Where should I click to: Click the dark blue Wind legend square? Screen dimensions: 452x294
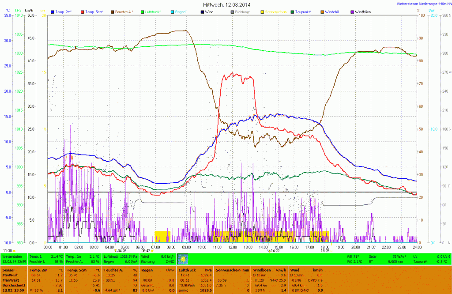[203, 12]
